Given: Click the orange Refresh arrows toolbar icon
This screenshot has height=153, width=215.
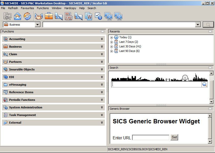Looking at the screenshot, I should point(27,16).
